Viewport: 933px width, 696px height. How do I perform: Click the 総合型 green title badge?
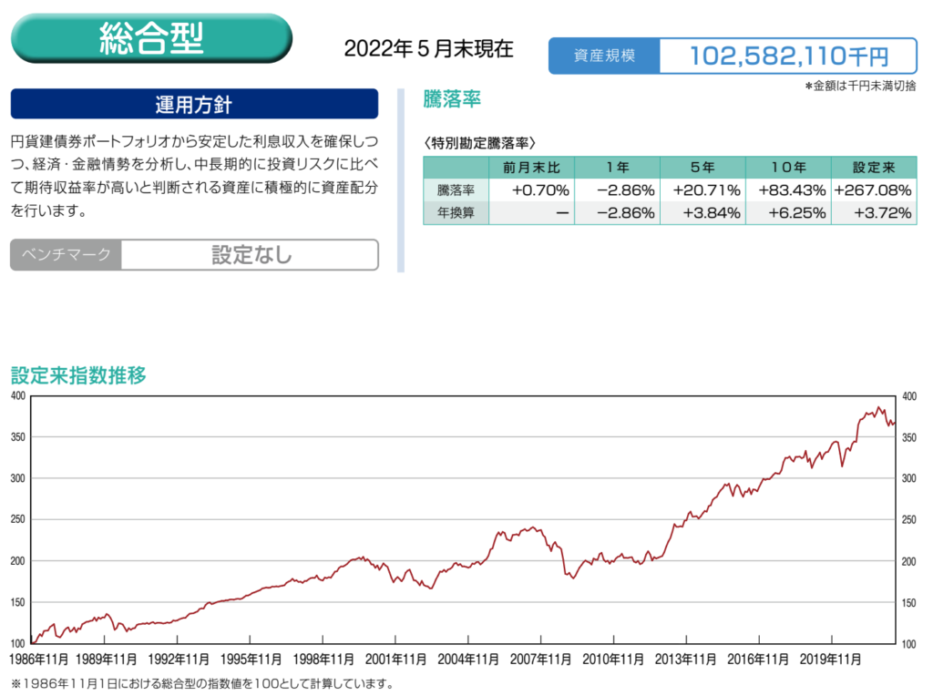click(151, 38)
